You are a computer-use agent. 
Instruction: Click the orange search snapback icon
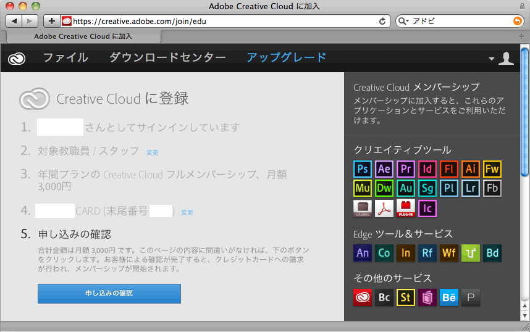tap(518, 21)
